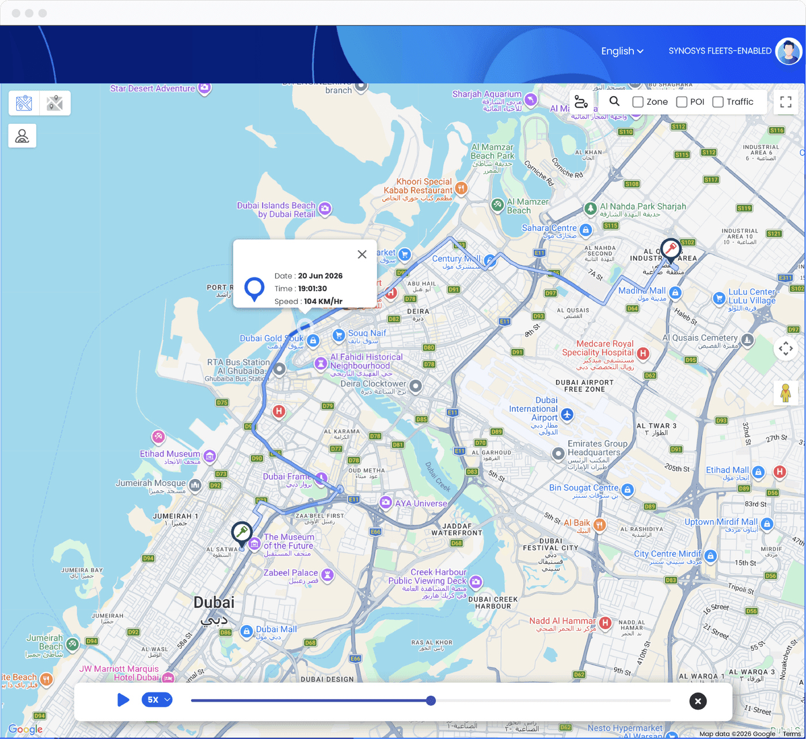Click the blue location pin in popup

(x=254, y=289)
